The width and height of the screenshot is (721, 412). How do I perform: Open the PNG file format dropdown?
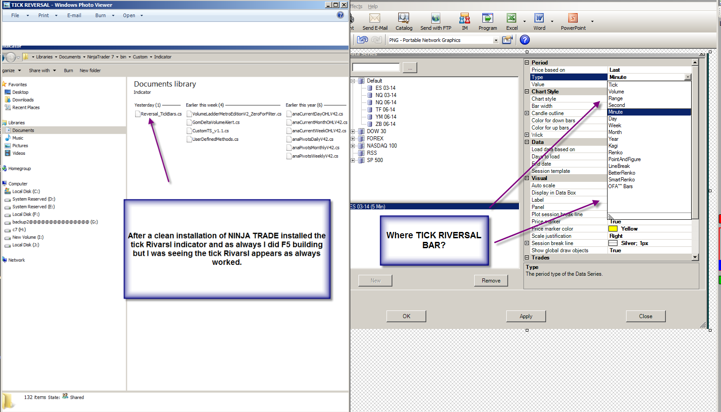click(x=495, y=40)
